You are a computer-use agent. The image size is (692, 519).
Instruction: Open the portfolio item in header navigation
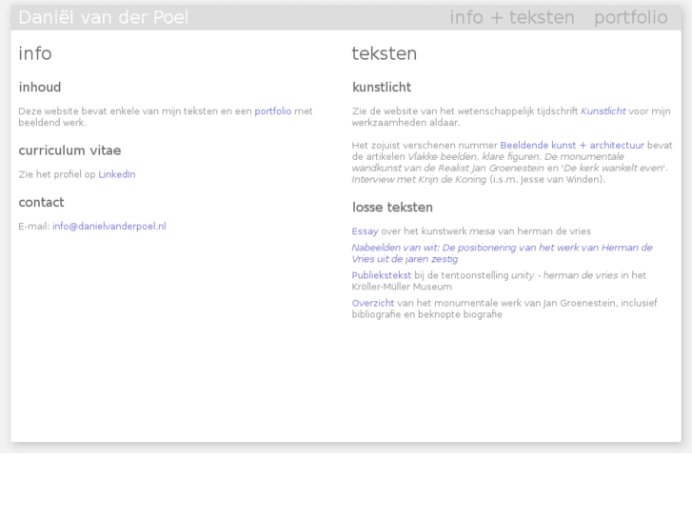click(x=631, y=18)
